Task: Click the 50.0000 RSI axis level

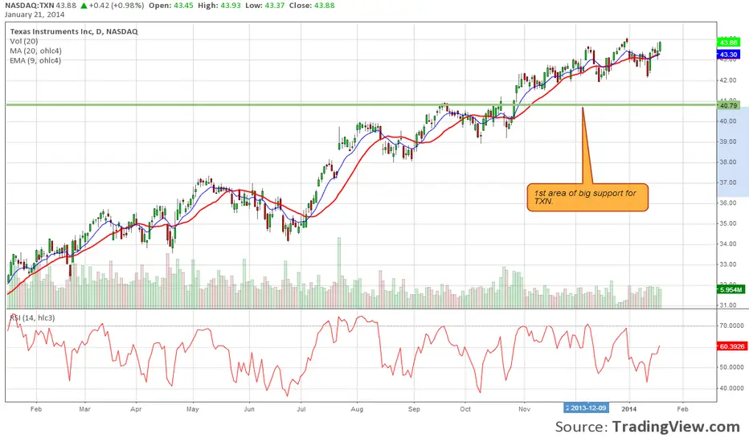Action: coord(731,367)
